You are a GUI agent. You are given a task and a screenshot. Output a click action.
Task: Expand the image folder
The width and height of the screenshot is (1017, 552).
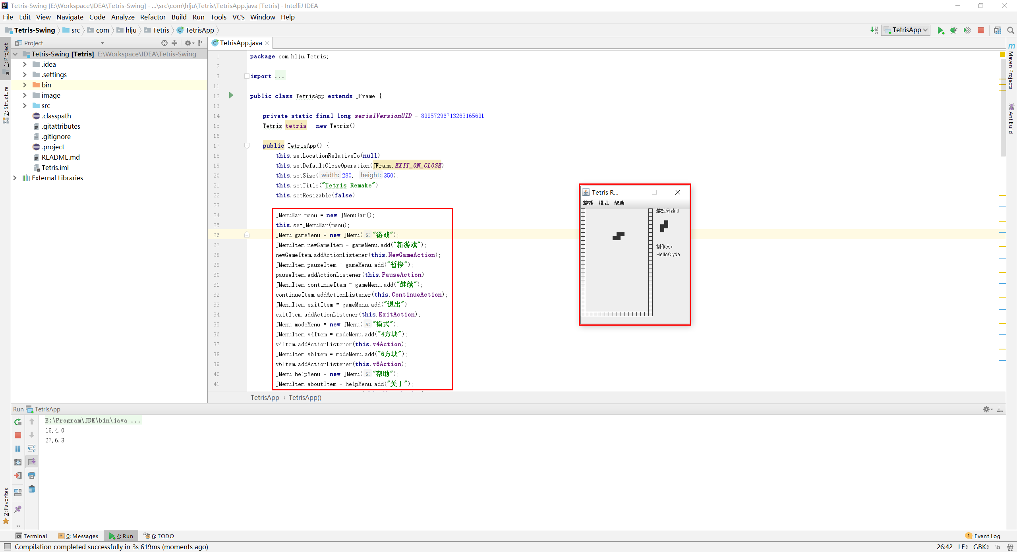[x=25, y=95]
